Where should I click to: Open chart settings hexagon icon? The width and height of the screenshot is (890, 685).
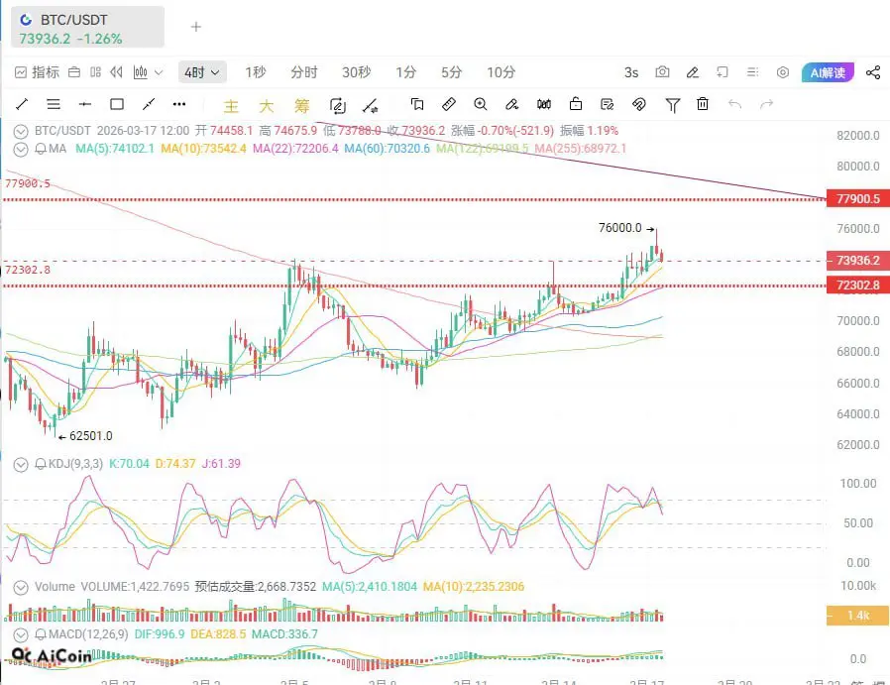pyautogui.click(x=783, y=72)
